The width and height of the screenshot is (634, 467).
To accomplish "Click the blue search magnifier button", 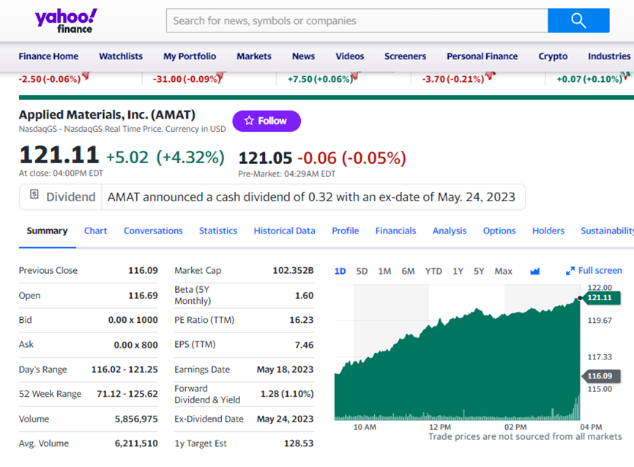I will pyautogui.click(x=578, y=20).
